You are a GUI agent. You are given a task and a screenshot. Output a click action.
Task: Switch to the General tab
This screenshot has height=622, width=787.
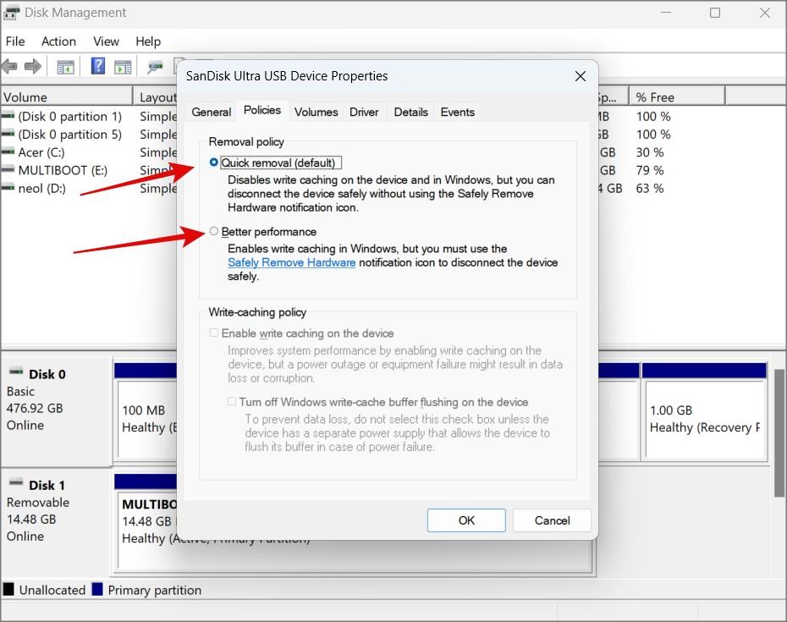click(x=212, y=112)
